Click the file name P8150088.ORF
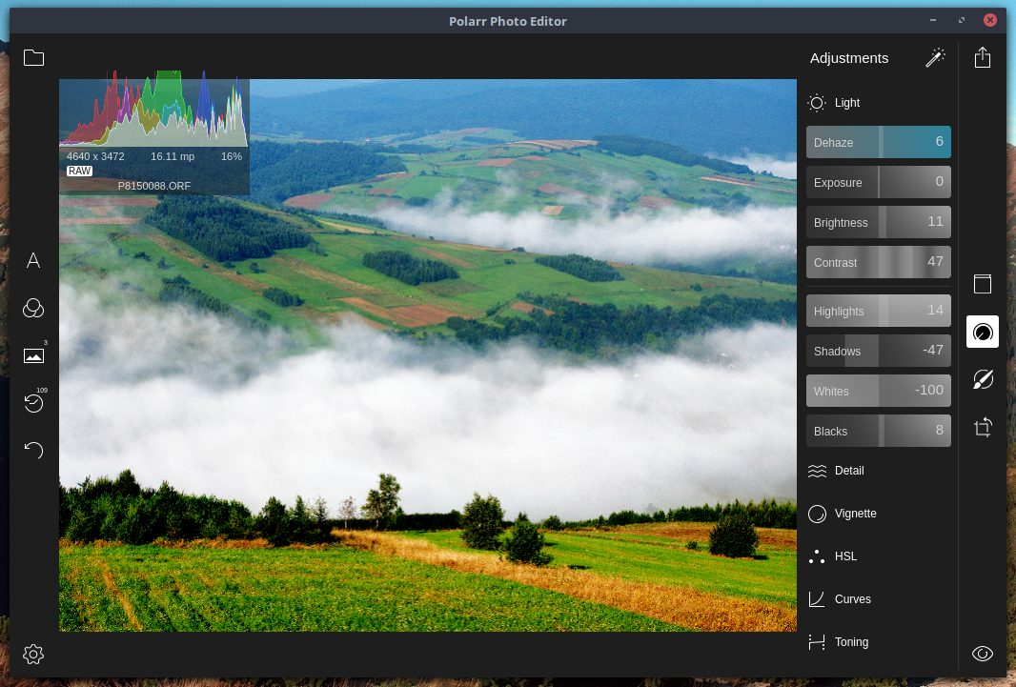This screenshot has height=687, width=1016. [154, 186]
